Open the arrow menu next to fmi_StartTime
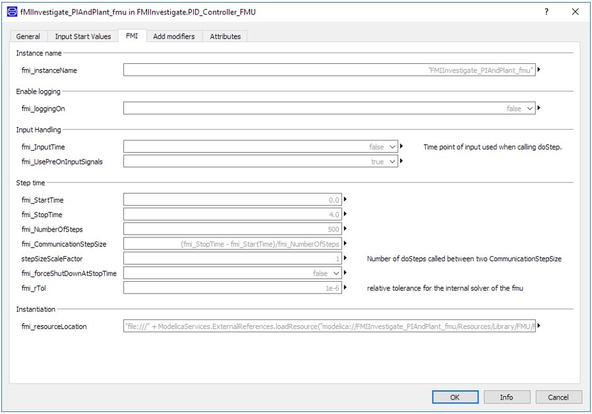 pos(345,199)
